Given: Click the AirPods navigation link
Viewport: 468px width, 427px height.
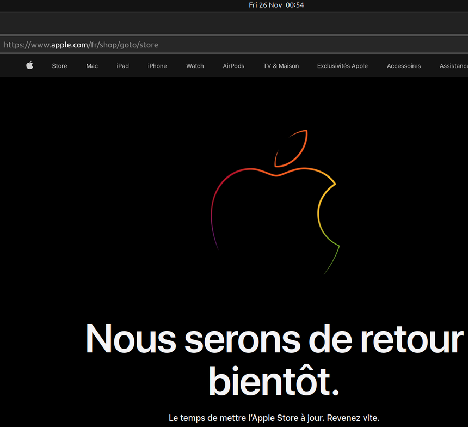Looking at the screenshot, I should (233, 66).
